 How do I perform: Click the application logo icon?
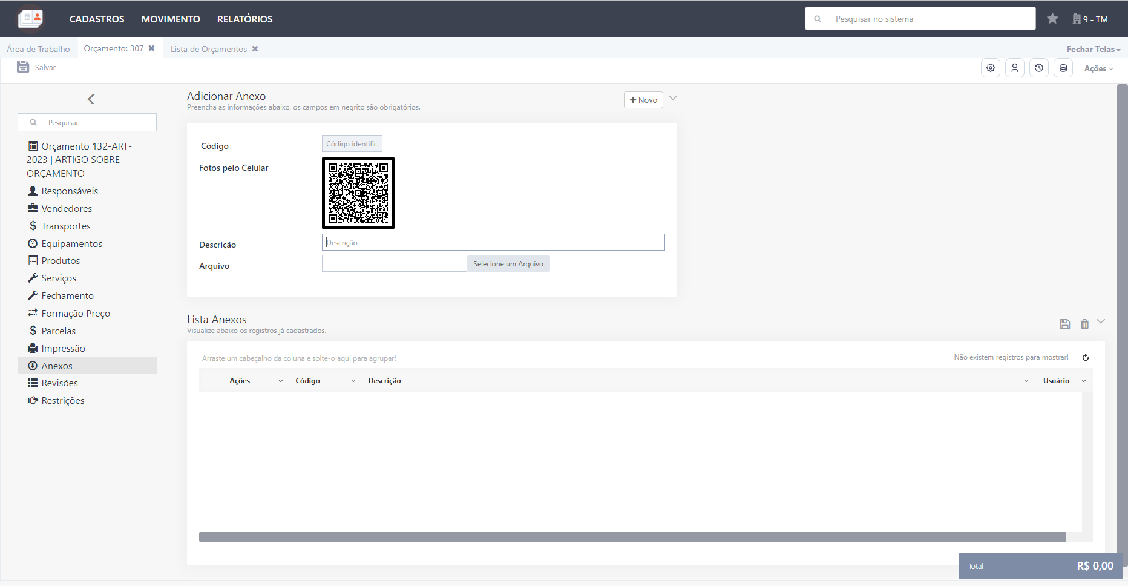30,18
